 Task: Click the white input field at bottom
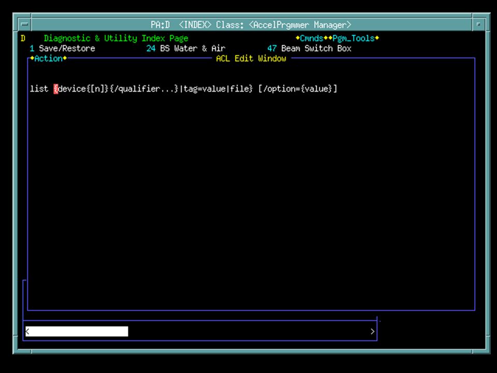[x=77, y=332]
